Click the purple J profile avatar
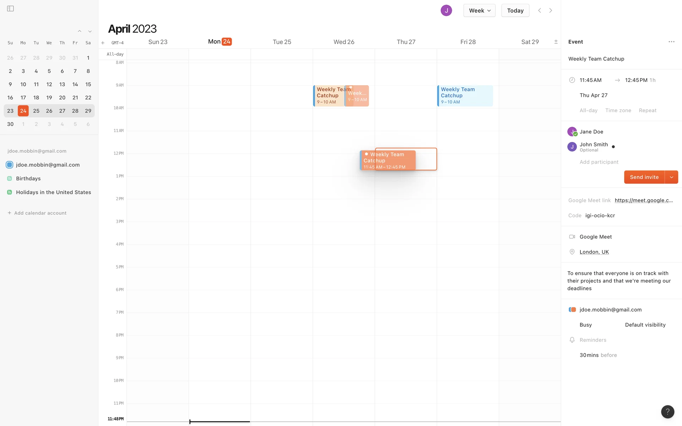682x426 pixels. tap(446, 11)
